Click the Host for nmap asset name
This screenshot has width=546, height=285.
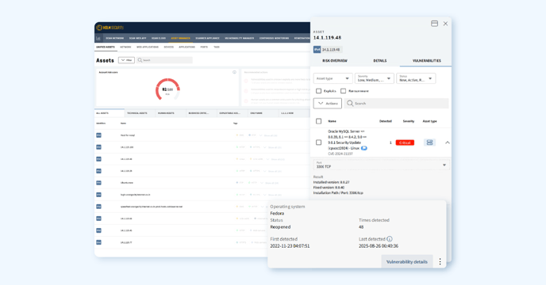(x=128, y=135)
